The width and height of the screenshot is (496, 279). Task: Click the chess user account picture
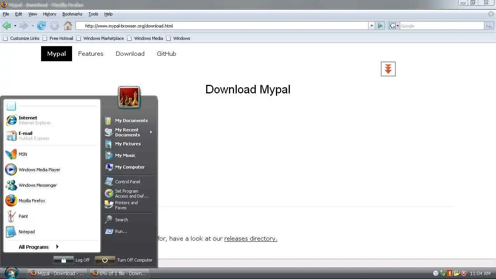pyautogui.click(x=129, y=97)
